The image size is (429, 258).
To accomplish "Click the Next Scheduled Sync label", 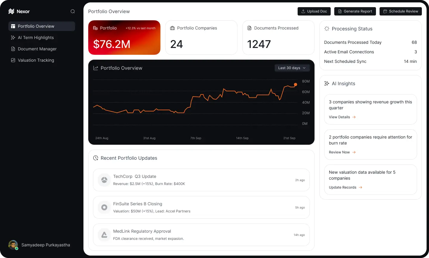I will click(x=345, y=61).
